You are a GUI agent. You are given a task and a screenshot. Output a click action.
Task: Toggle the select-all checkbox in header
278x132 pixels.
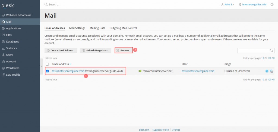(x=48, y=64)
